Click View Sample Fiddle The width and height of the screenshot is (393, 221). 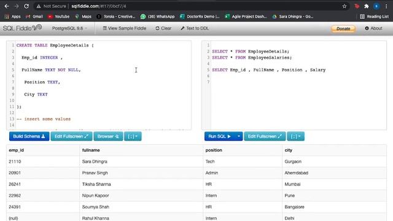click(125, 28)
